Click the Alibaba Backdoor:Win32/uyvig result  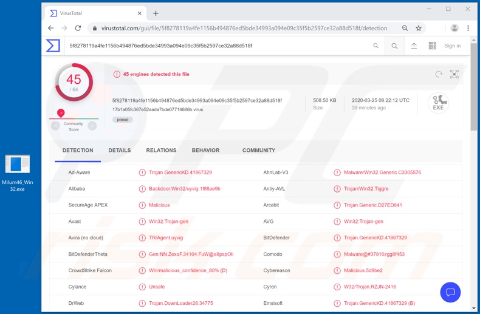pyautogui.click(x=185, y=189)
